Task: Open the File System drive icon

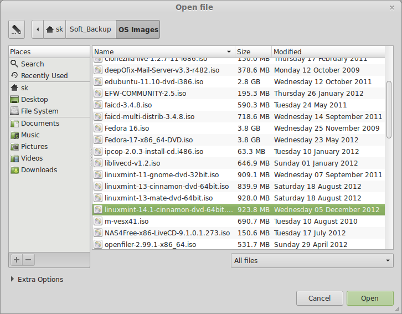Action: pos(14,111)
